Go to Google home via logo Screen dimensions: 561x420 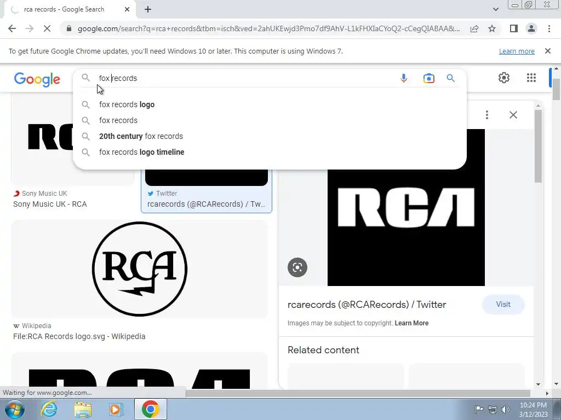pos(37,79)
